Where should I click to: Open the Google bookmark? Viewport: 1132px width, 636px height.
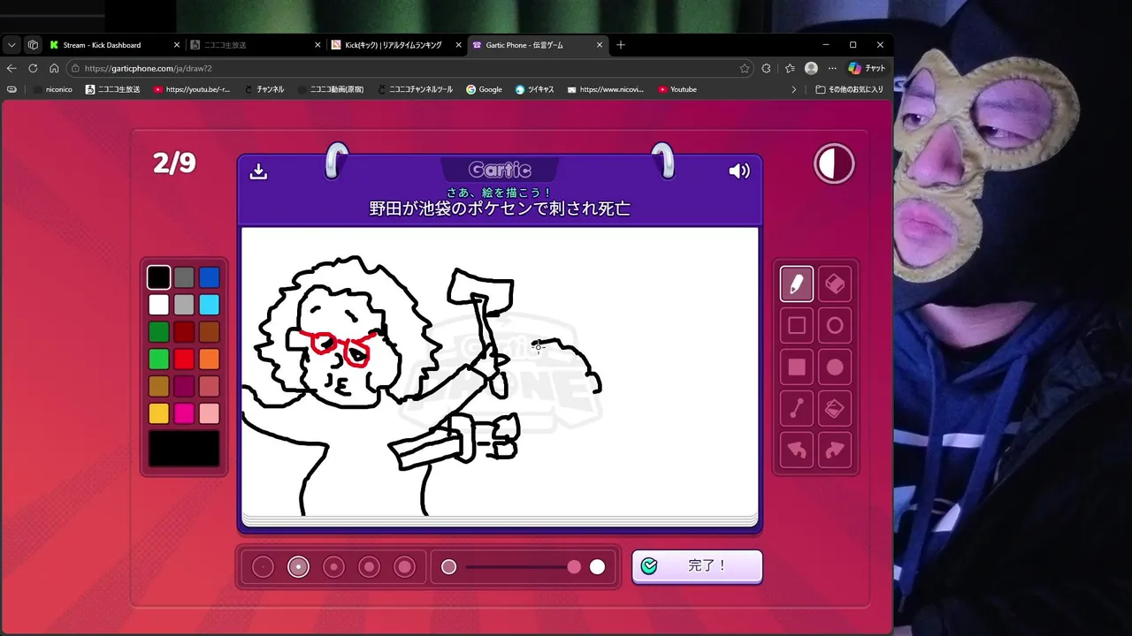click(484, 89)
